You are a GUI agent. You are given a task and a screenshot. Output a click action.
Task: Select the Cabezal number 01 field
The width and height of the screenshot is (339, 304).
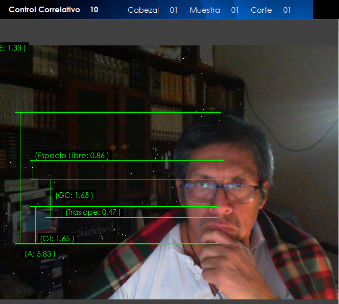click(174, 10)
